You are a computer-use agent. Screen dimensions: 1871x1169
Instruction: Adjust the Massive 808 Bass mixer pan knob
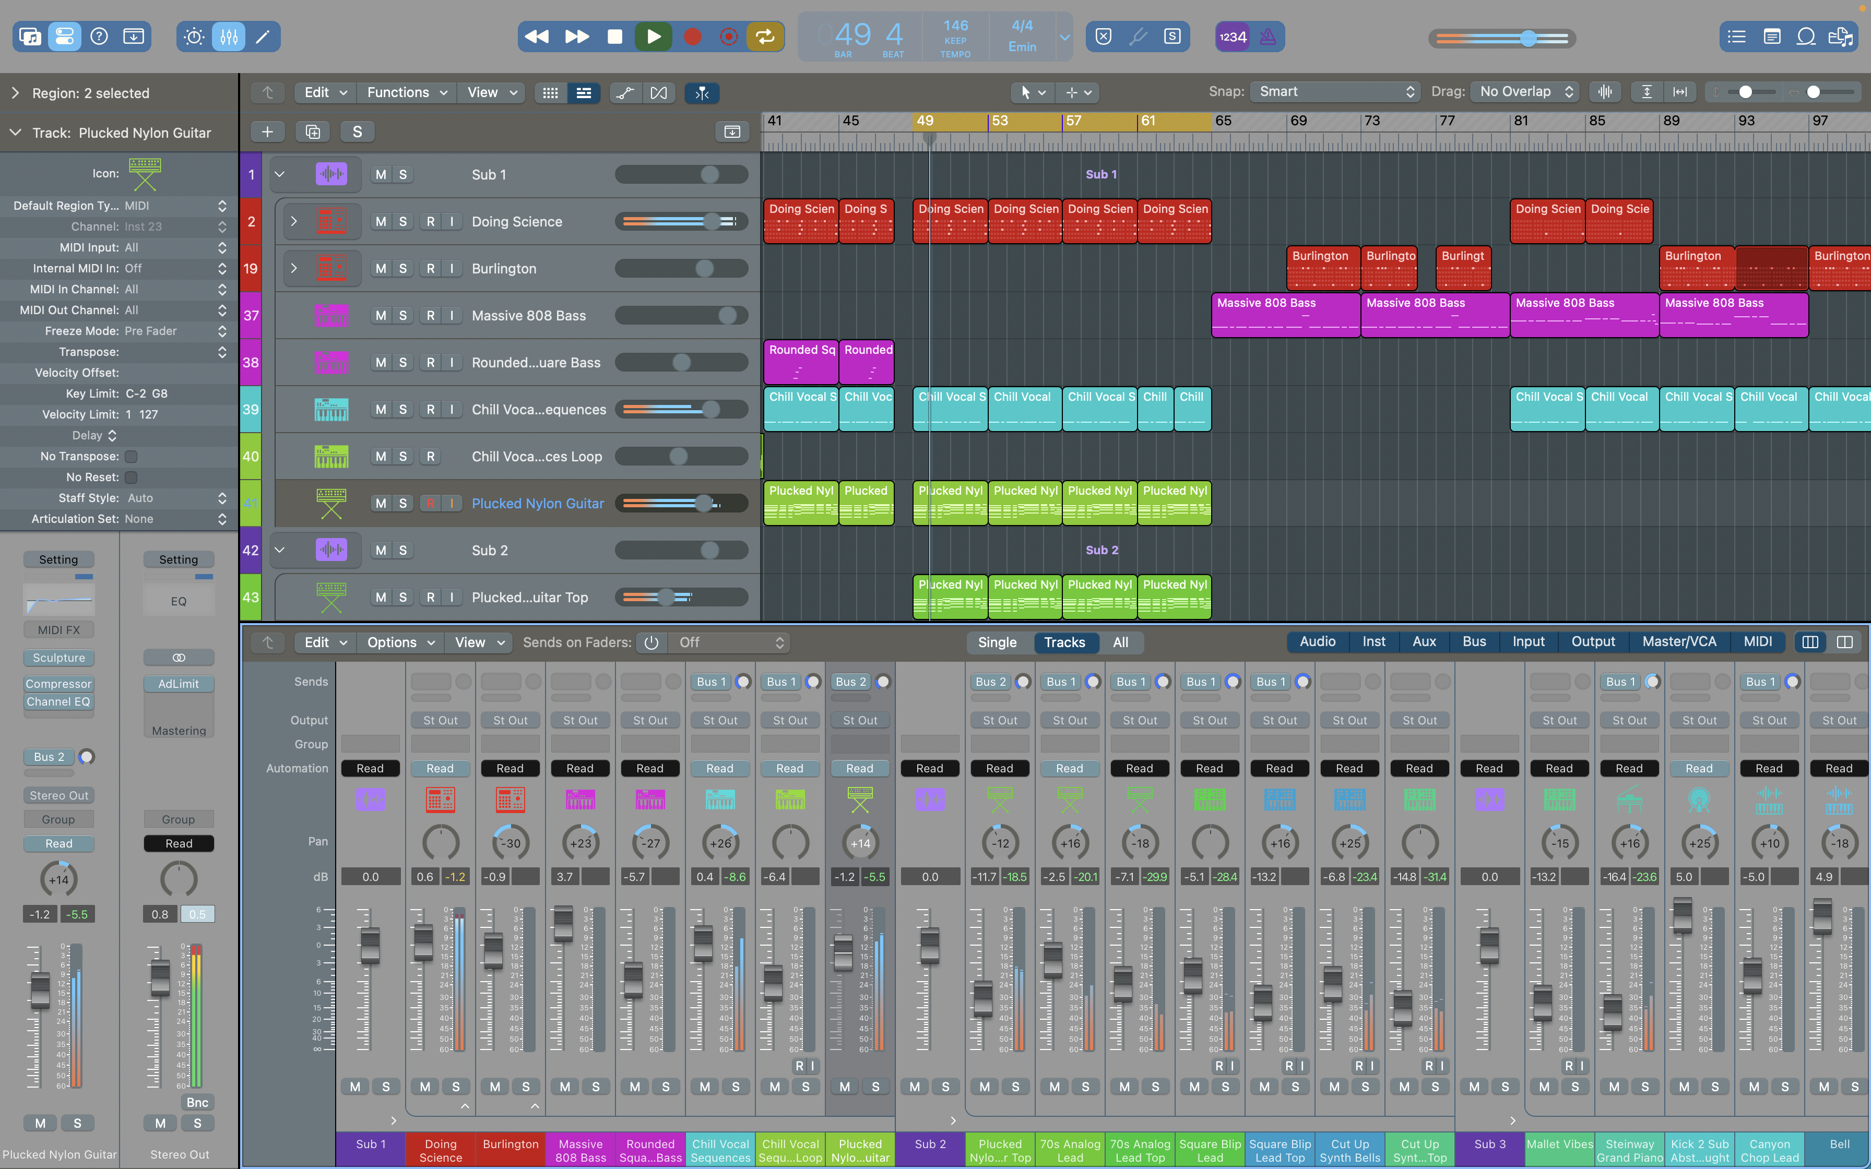(x=580, y=843)
